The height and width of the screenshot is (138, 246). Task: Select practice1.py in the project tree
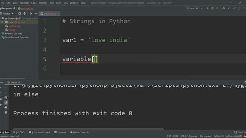pyautogui.click(x=15, y=26)
